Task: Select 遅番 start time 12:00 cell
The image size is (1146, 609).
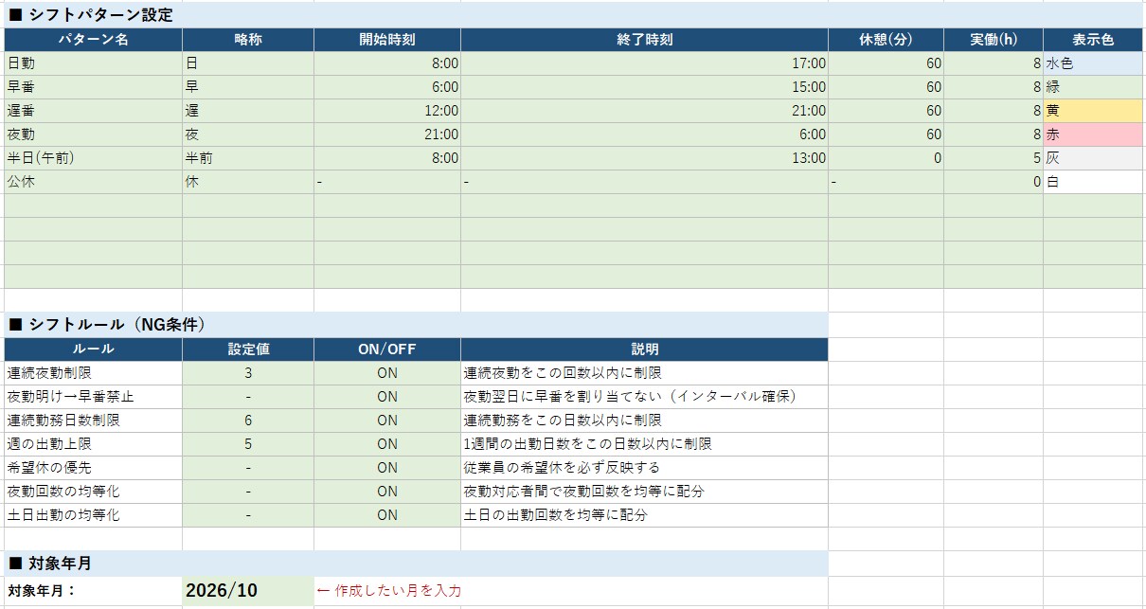Action: pyautogui.click(x=387, y=111)
